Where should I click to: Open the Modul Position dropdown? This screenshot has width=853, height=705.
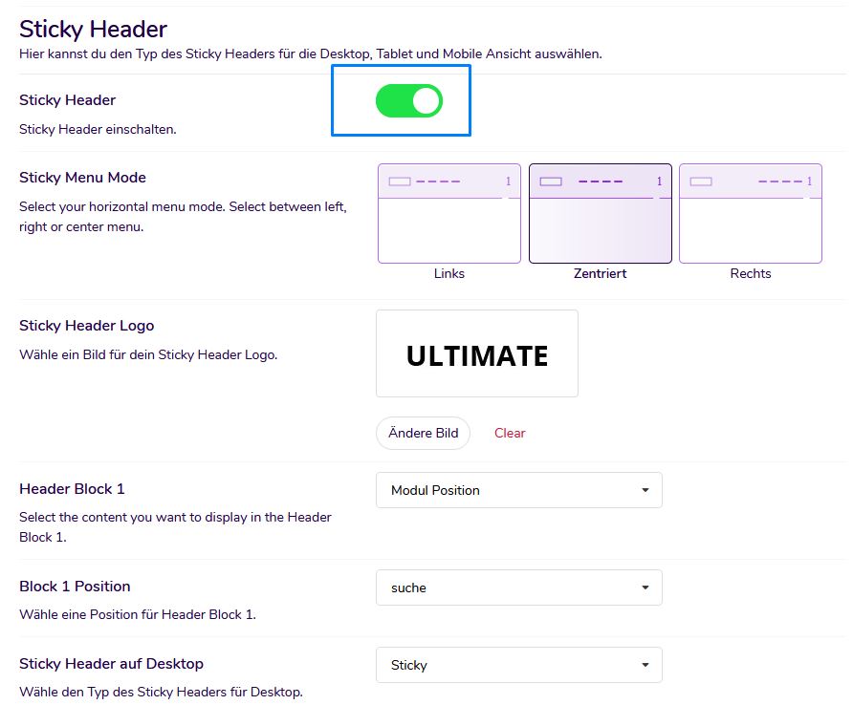point(517,490)
